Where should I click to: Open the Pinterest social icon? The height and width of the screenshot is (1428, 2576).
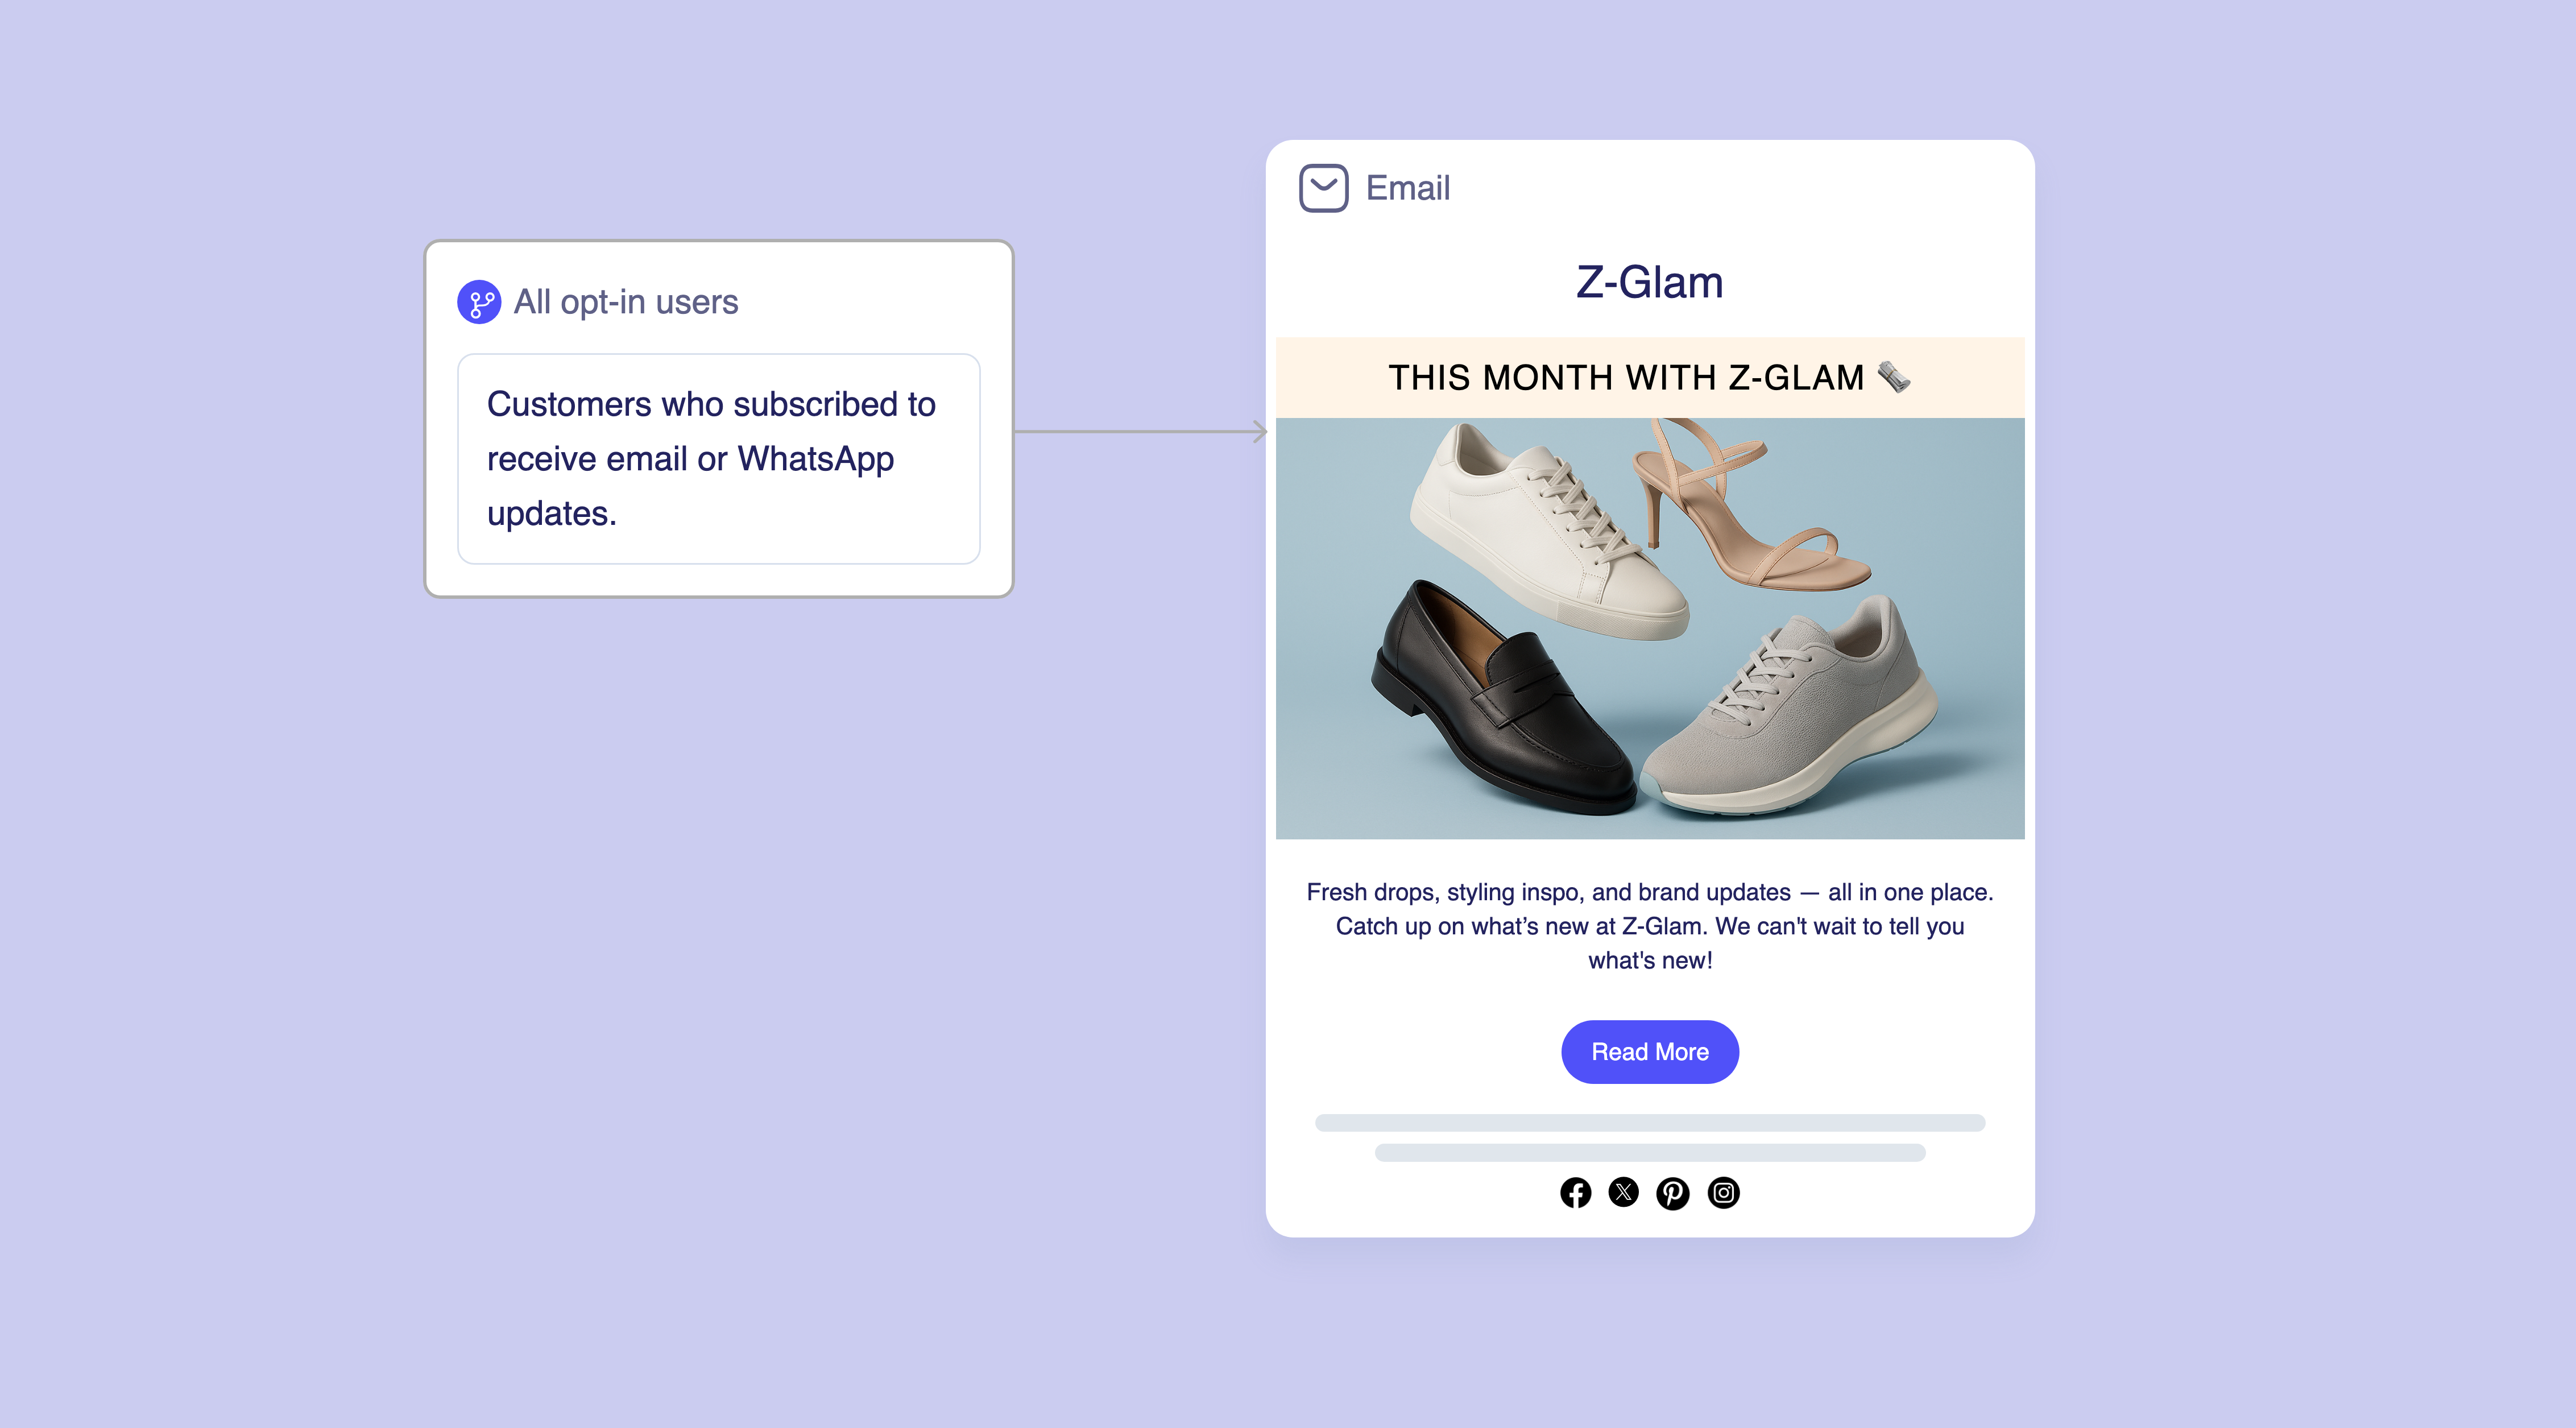pyautogui.click(x=1673, y=1193)
